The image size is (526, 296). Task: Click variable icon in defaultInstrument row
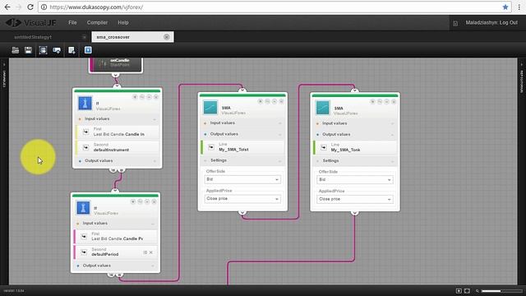point(85,147)
